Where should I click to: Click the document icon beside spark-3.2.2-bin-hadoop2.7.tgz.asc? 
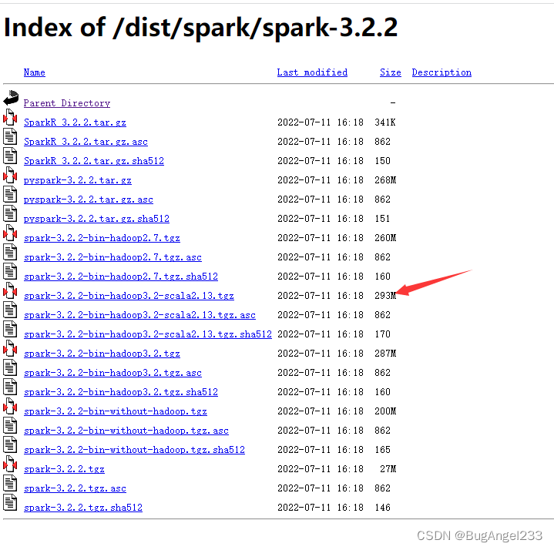(10, 252)
